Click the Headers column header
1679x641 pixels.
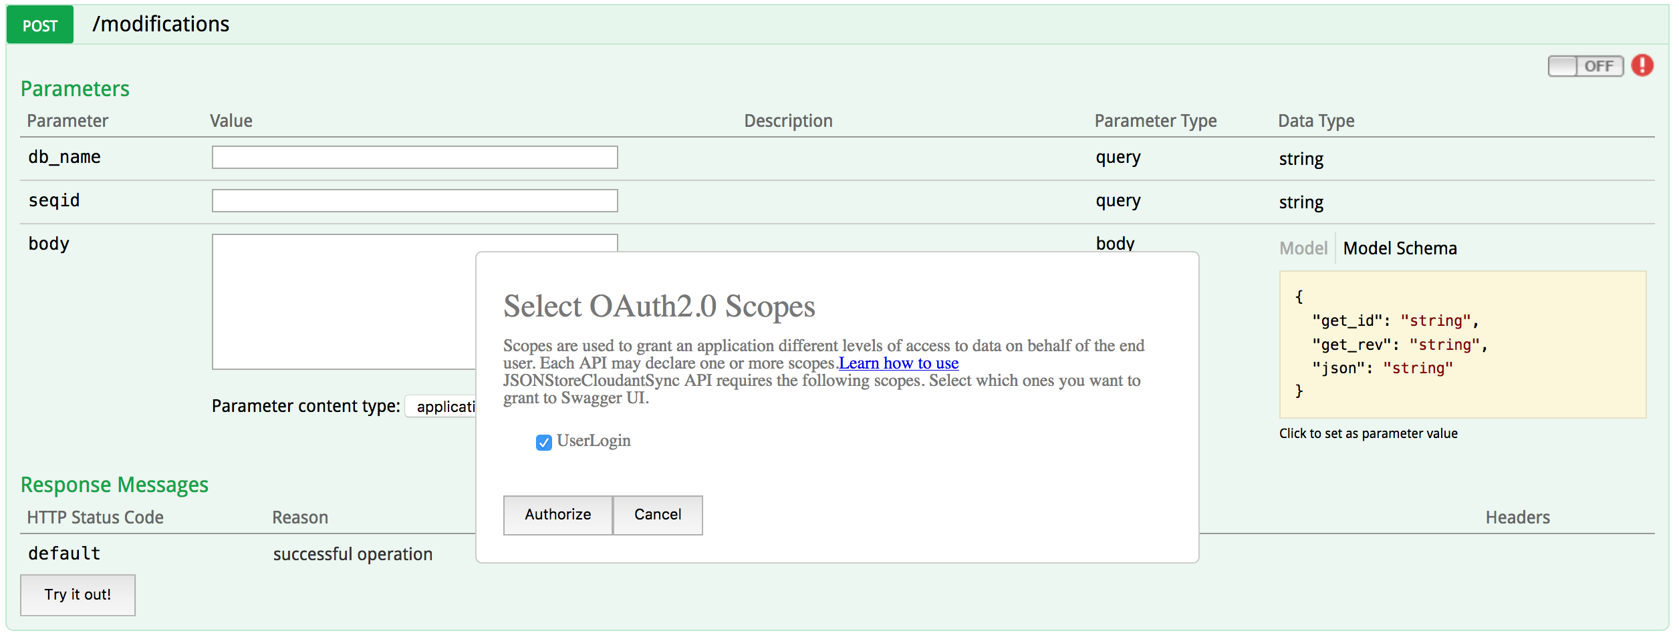click(1517, 517)
